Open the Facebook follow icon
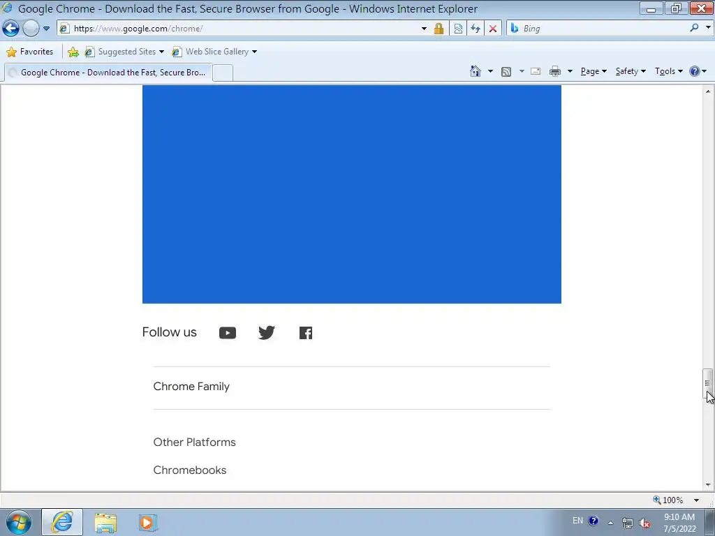Image resolution: width=715 pixels, height=536 pixels. click(x=306, y=333)
